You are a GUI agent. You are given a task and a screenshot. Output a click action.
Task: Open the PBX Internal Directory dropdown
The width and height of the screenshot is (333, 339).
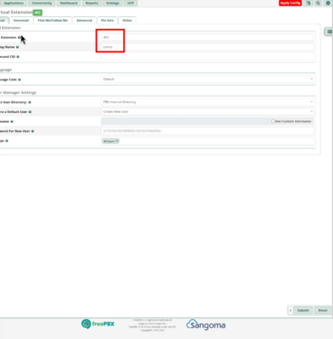click(207, 102)
